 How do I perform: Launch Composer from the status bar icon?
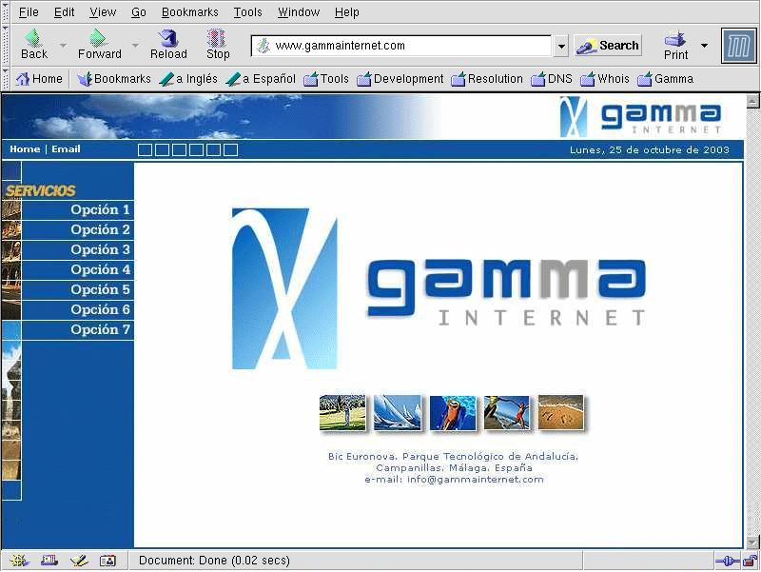(x=78, y=561)
